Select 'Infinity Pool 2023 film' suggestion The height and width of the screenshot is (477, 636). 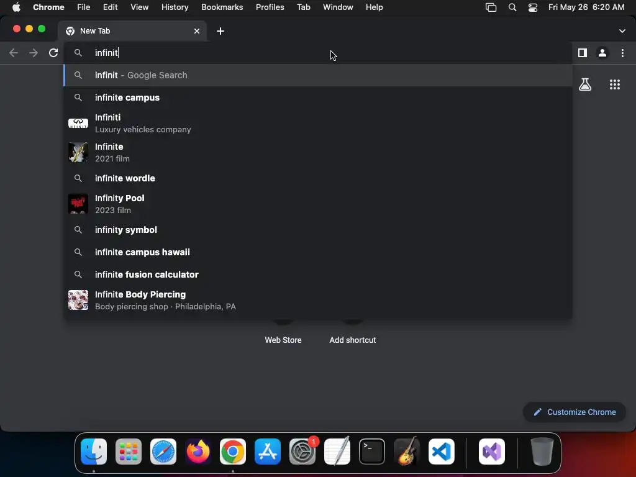tap(318, 204)
